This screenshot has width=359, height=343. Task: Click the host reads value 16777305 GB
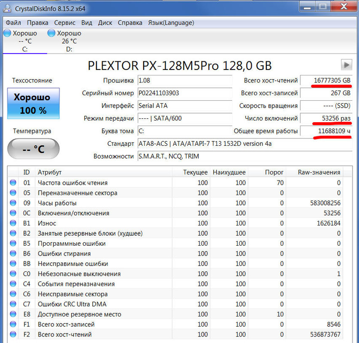click(326, 81)
